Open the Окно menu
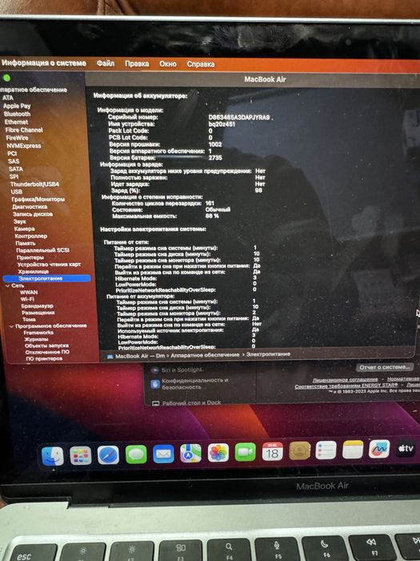Image resolution: width=420 pixels, height=561 pixels. pos(168,63)
